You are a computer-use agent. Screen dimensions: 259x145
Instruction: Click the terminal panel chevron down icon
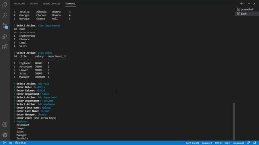tap(249, 4)
